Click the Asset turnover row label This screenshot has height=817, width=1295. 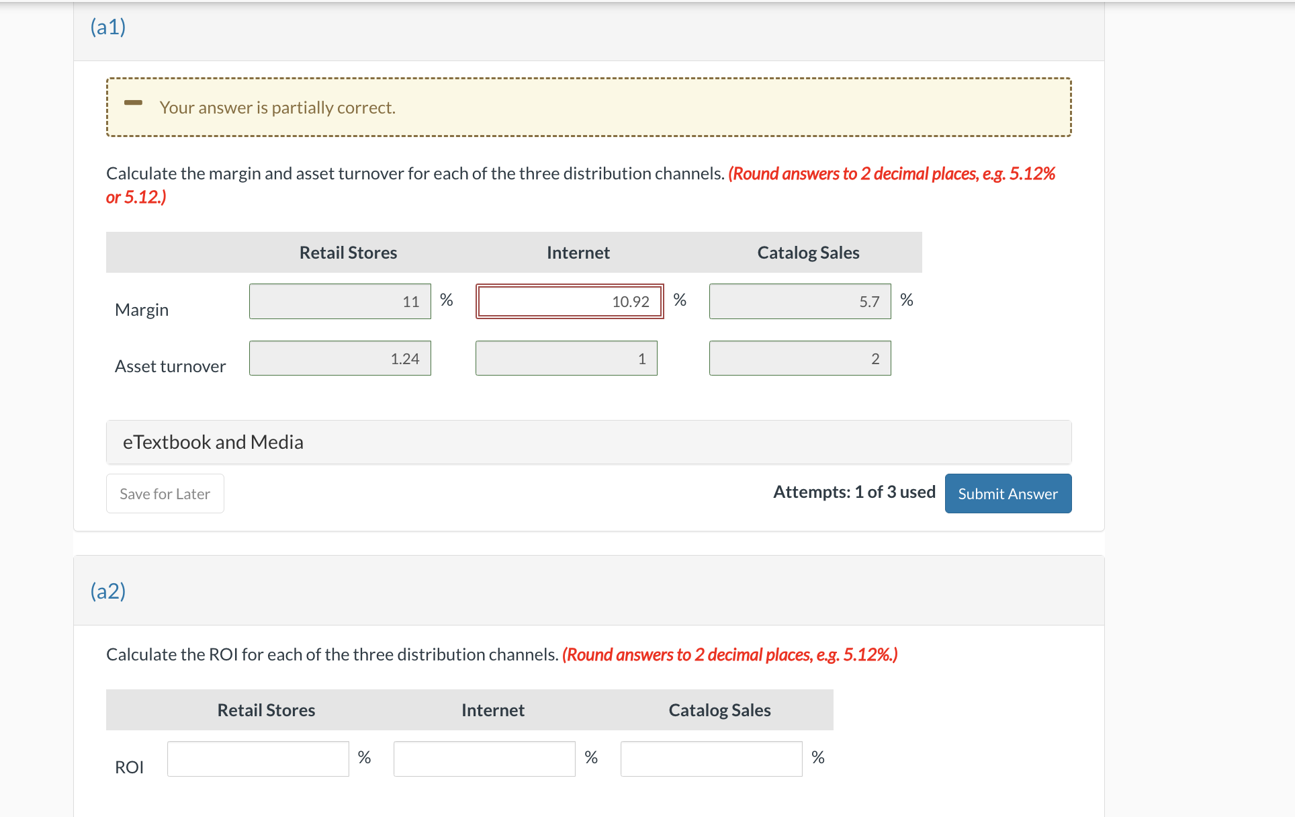pyautogui.click(x=170, y=366)
